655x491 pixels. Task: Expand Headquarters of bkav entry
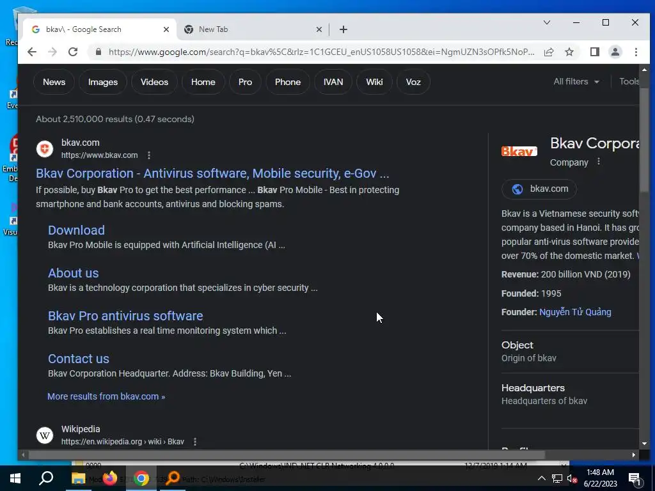pyautogui.click(x=570, y=394)
